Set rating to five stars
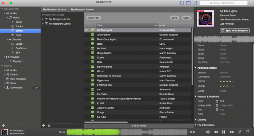This screenshot has height=136, width=254. [x=233, y=81]
